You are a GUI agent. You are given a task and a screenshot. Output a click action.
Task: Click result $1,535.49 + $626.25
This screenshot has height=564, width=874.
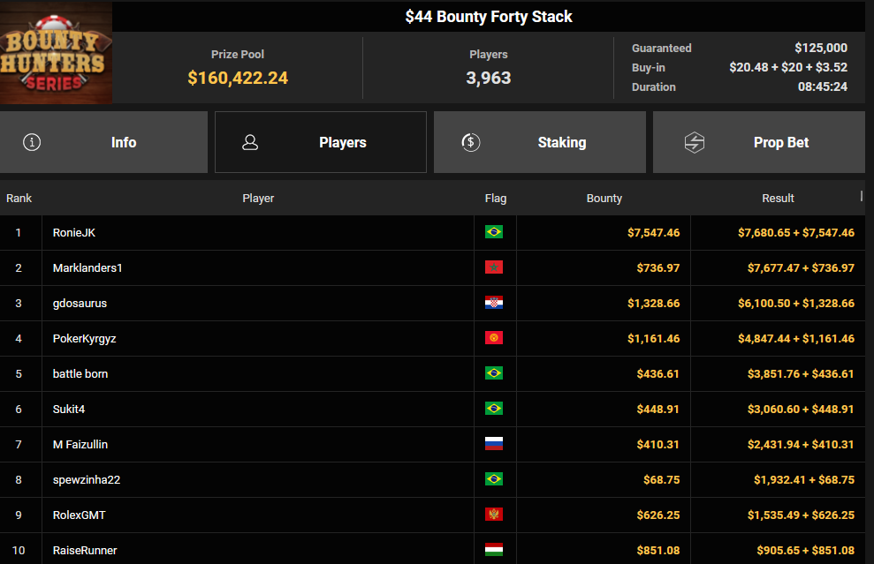tap(801, 515)
